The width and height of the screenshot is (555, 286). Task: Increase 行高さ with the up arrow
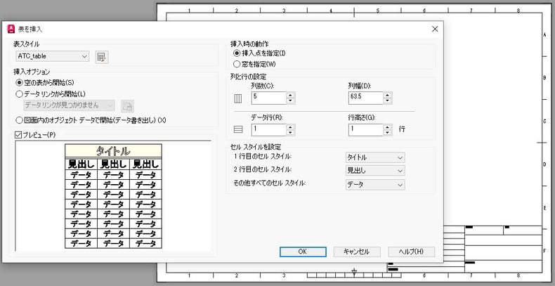(388, 126)
